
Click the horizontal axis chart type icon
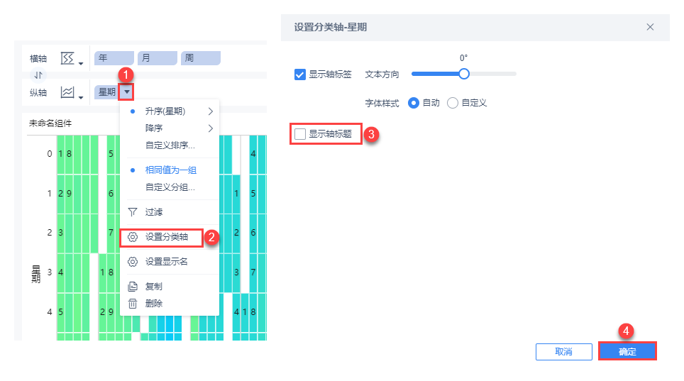[x=68, y=58]
